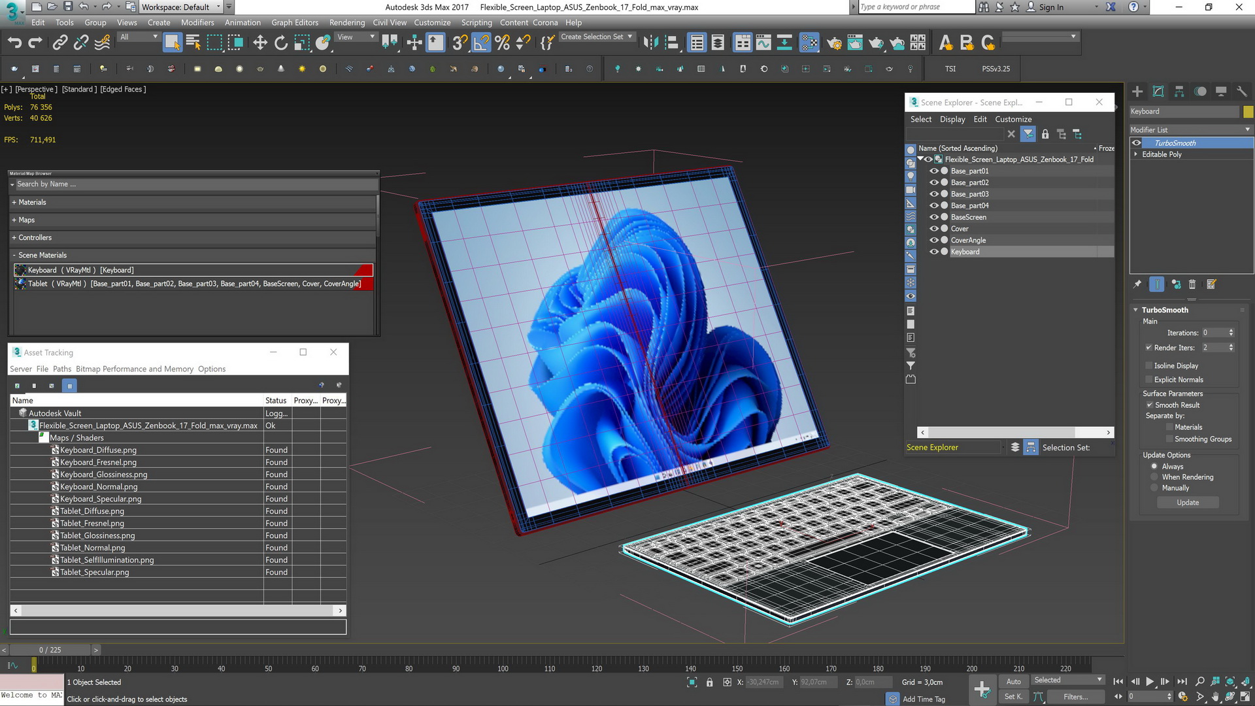
Task: Switch to the Hierarchy command panel tab
Action: (x=1179, y=92)
